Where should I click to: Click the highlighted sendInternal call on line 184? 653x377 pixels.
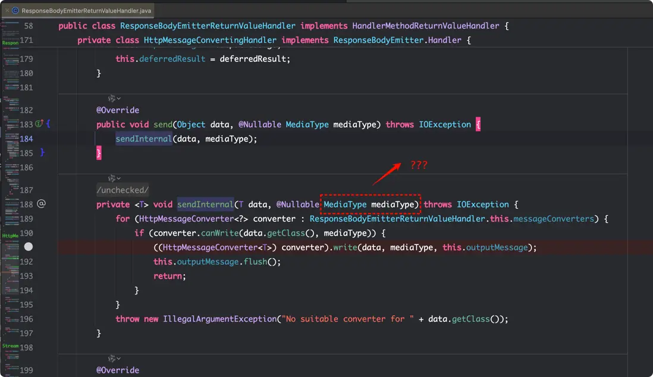coord(144,139)
